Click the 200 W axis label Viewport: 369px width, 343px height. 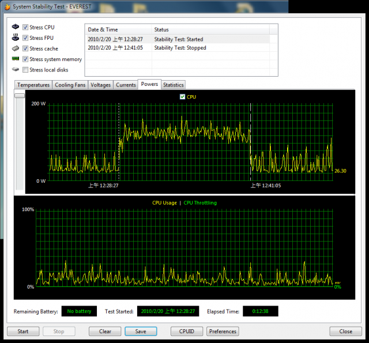tap(39, 104)
